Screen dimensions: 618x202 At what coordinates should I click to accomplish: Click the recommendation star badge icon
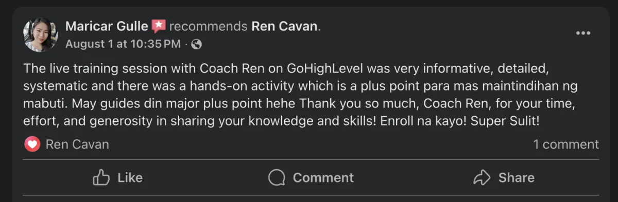159,26
